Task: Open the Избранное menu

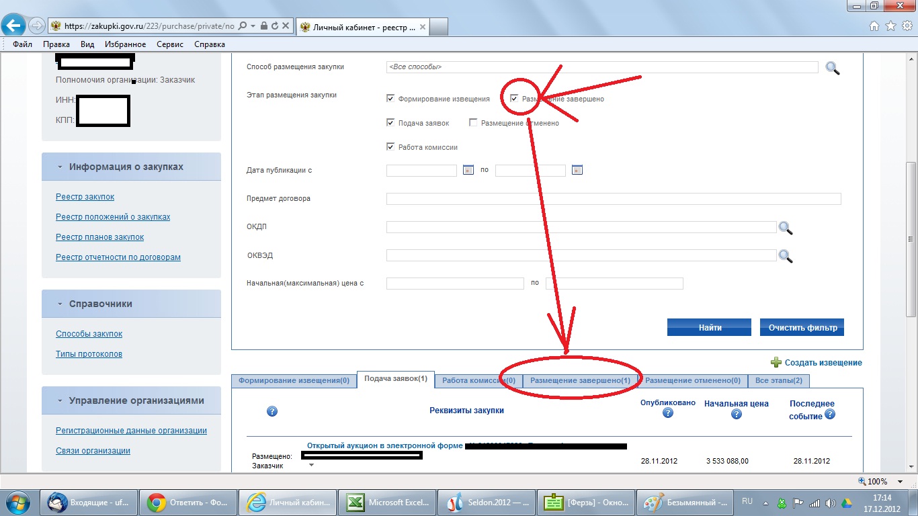Action: click(x=125, y=44)
